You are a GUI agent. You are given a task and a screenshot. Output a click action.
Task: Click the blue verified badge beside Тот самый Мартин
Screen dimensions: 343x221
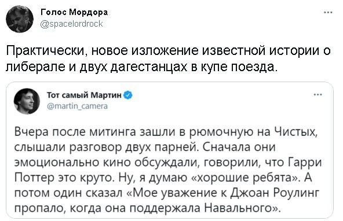tap(128, 95)
